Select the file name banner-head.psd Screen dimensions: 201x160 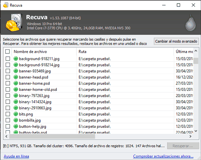tap(33, 77)
